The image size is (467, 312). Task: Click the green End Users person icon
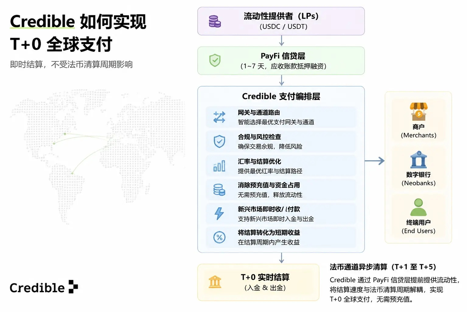point(419,207)
